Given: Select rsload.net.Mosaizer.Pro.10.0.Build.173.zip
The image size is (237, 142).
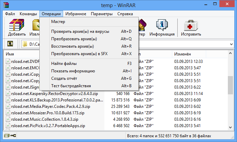Looking at the screenshot, I should pyautogui.click(x=48, y=113).
